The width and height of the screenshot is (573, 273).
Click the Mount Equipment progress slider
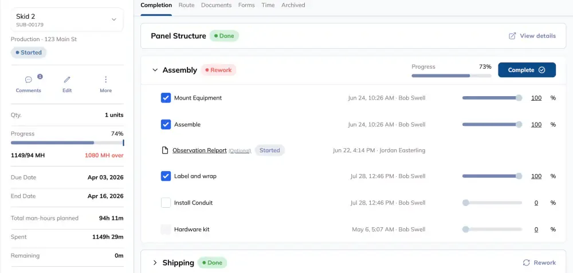[x=492, y=98]
